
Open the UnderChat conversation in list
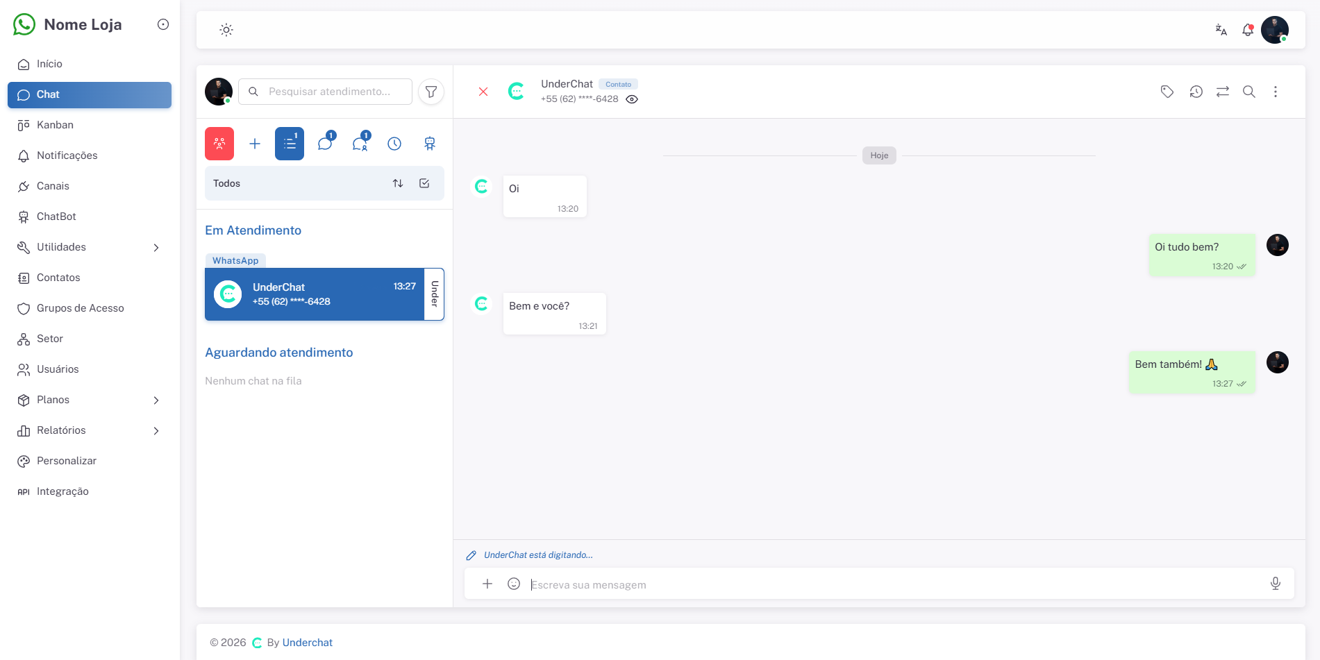pos(315,294)
